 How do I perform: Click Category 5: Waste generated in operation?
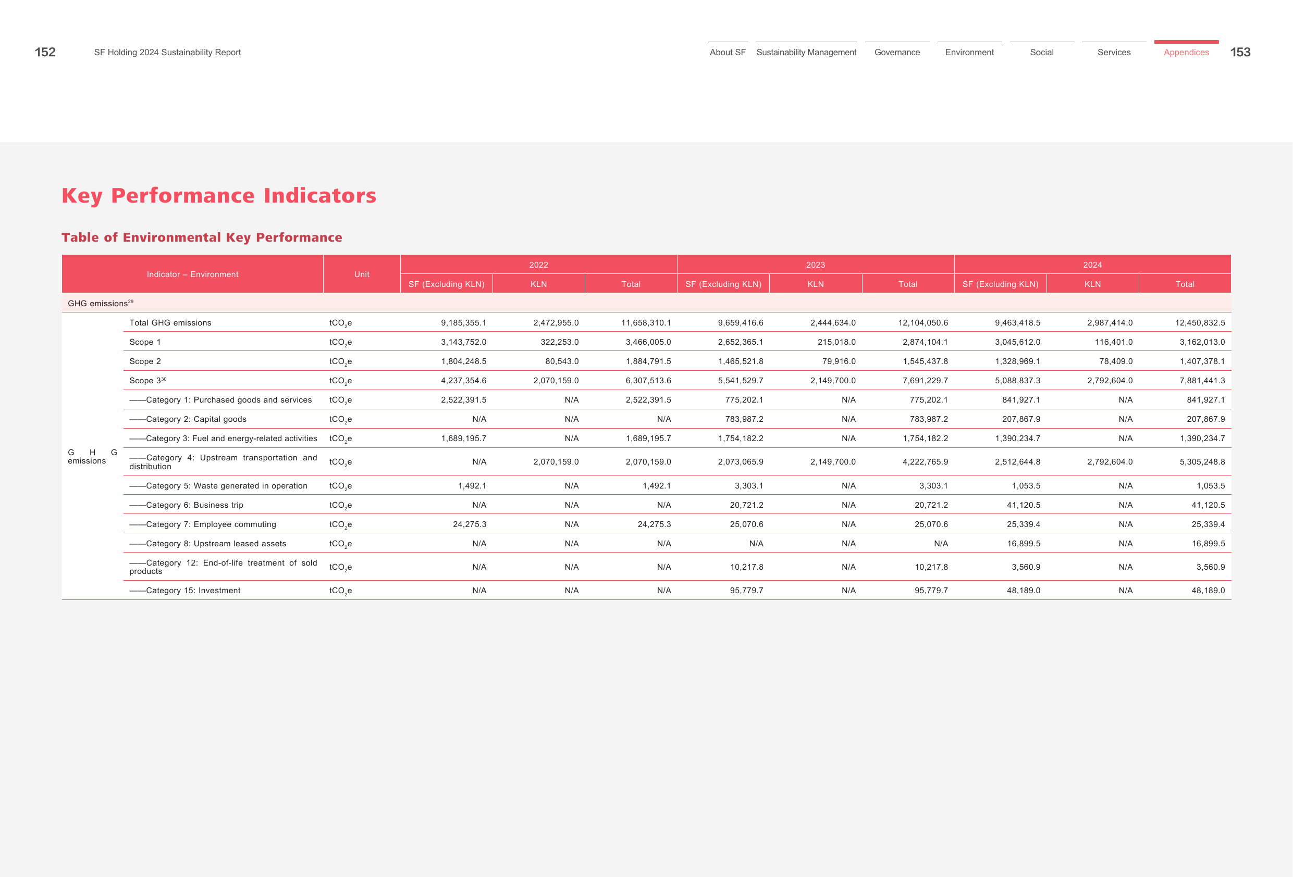[x=218, y=486]
